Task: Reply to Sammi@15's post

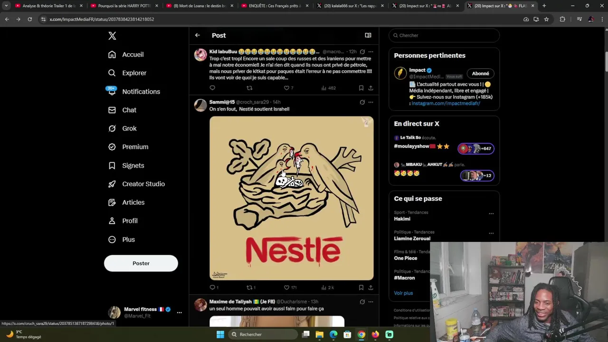Action: [x=214, y=287]
